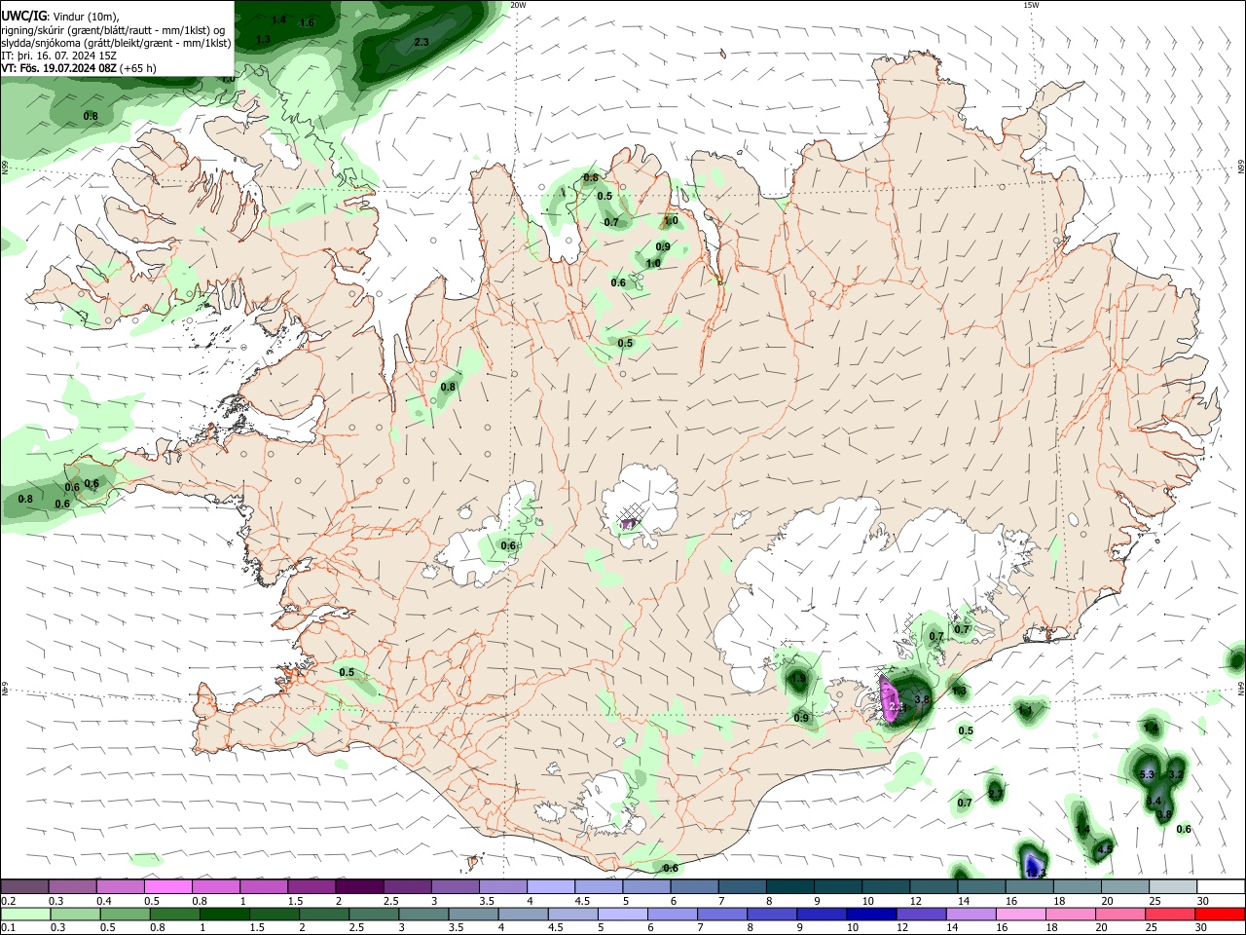The image size is (1246, 935).
Task: Click the 'VT: Fös. 19.07.2024 08Z (+65 h)' valid-time line
Action: click(79, 68)
